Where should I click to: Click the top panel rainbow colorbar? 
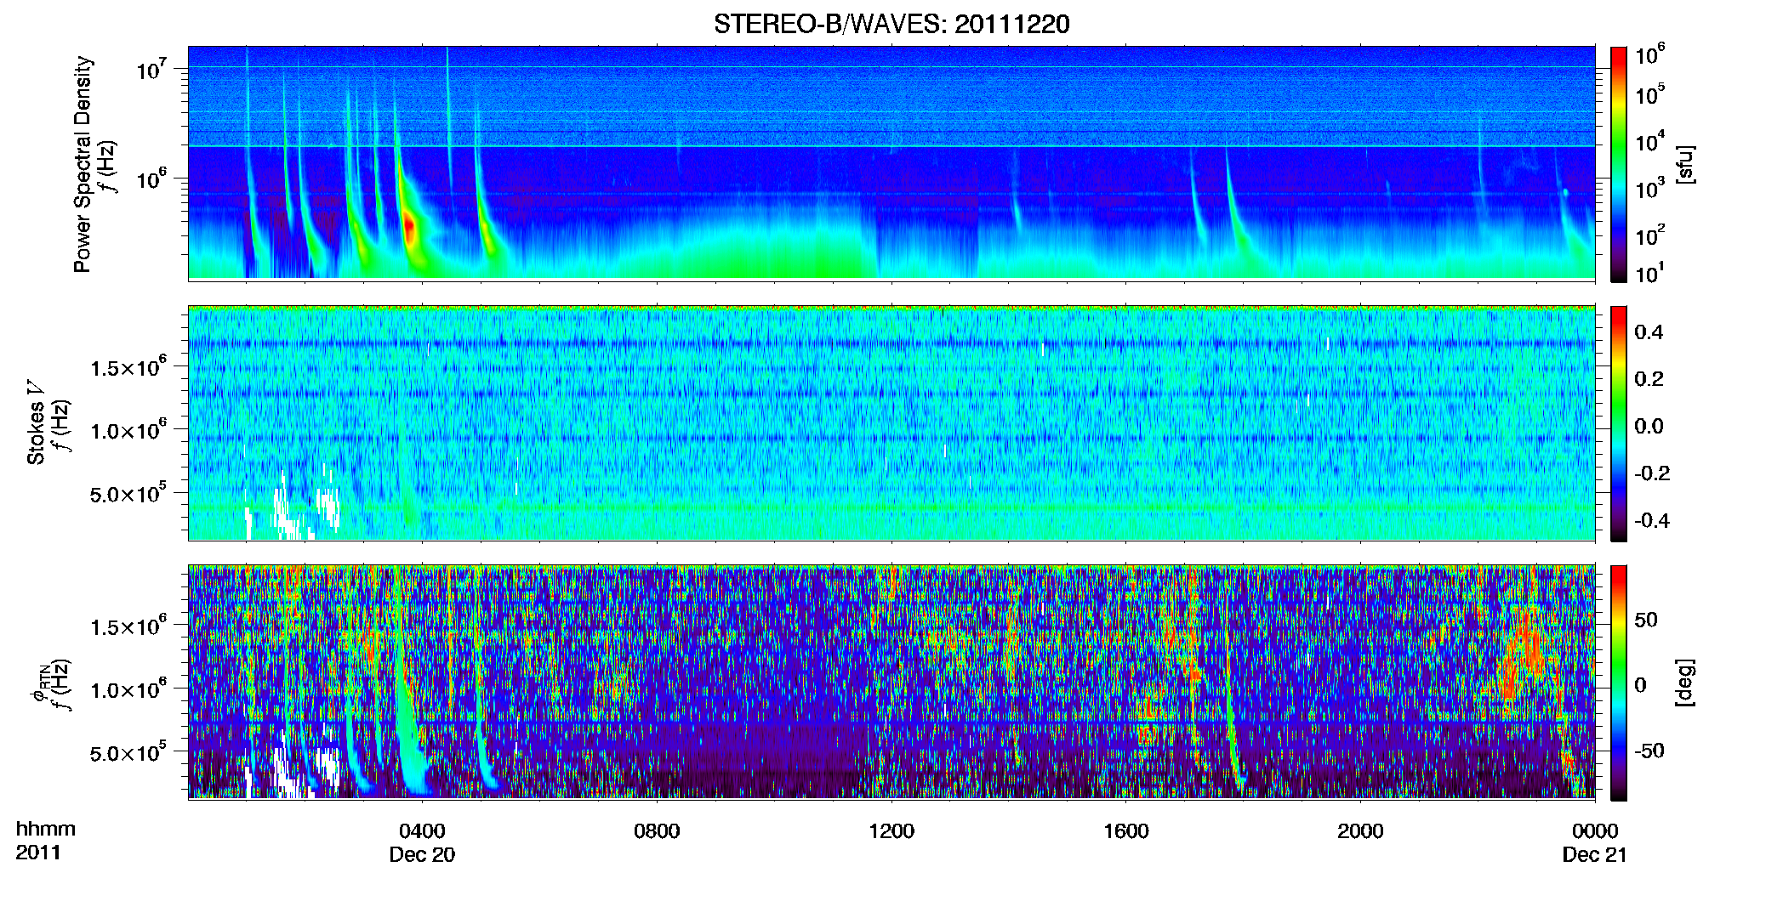[x=1619, y=164]
